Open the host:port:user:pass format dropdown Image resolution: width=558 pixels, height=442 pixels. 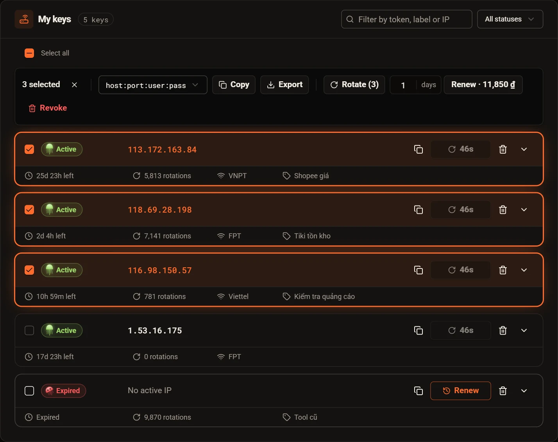(x=153, y=85)
